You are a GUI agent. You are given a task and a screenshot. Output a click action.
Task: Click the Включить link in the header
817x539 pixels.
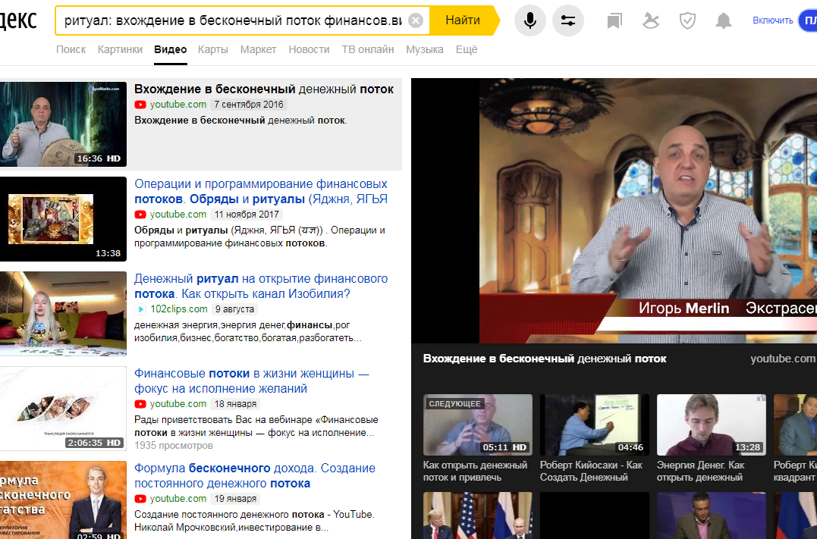(x=772, y=20)
